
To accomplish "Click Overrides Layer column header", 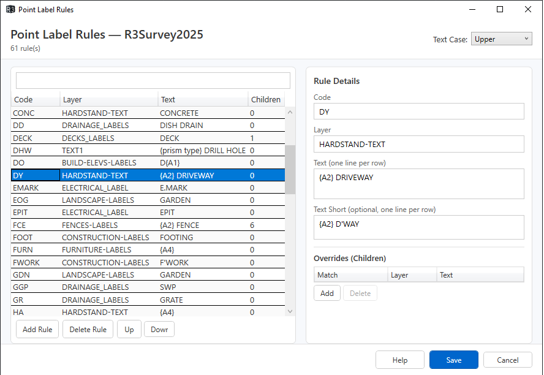I will coord(412,275).
